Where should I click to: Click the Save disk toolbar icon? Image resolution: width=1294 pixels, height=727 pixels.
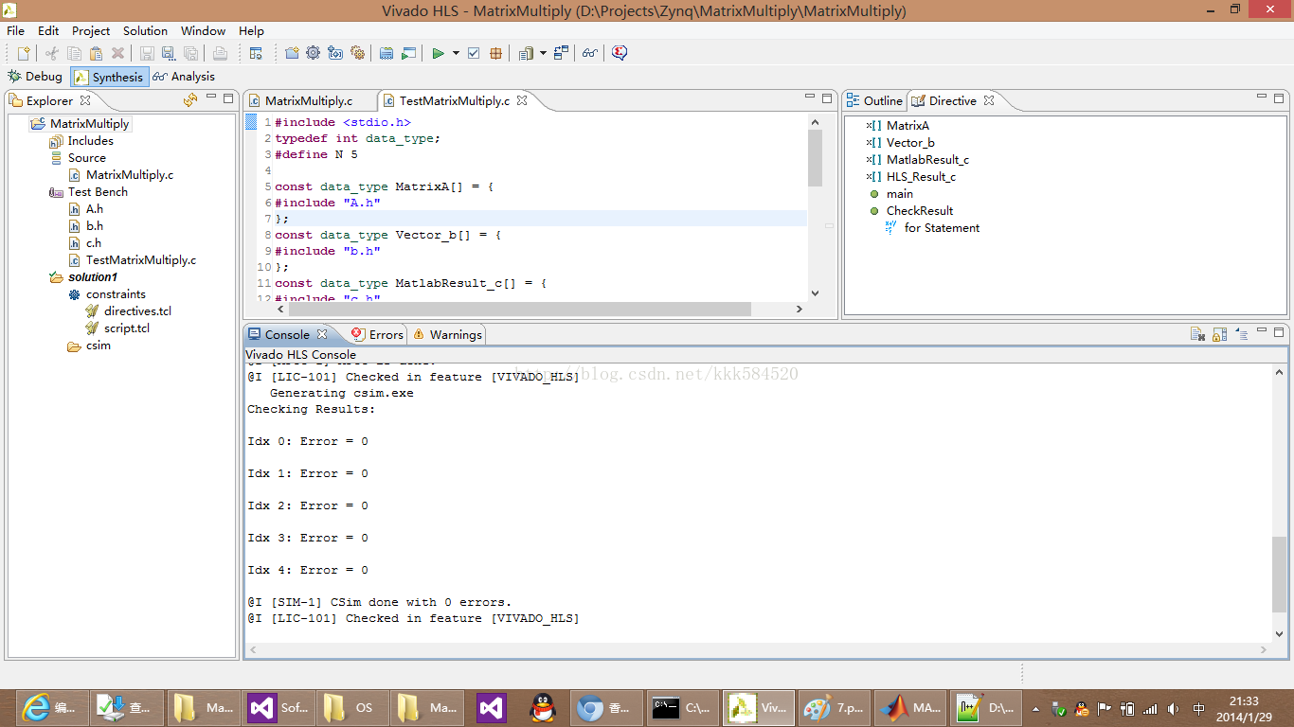coord(147,54)
